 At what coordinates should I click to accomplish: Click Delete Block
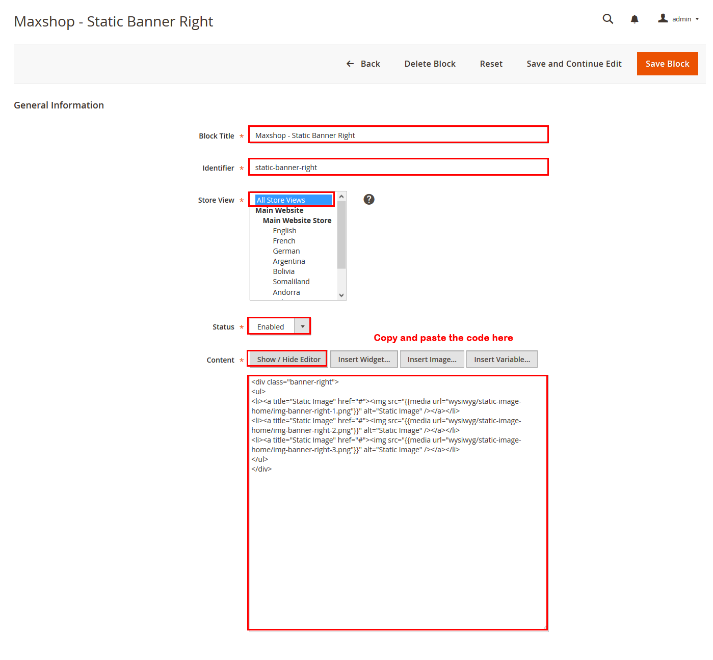tap(430, 64)
